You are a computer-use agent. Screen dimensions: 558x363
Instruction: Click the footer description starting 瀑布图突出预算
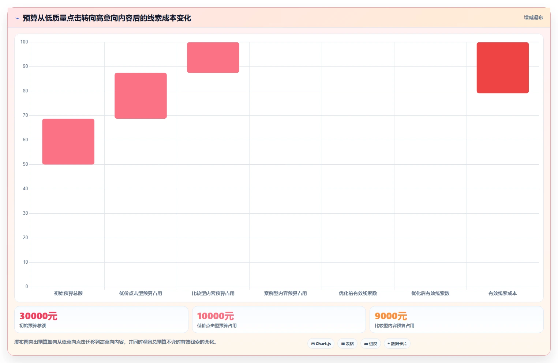tap(115, 342)
